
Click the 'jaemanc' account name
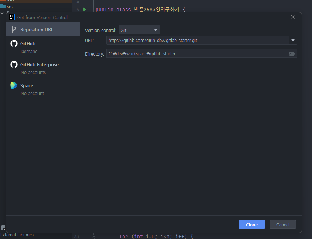tap(29, 52)
